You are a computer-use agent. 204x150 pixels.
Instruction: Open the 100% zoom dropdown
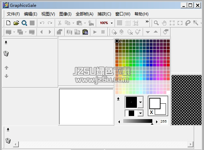(112, 23)
